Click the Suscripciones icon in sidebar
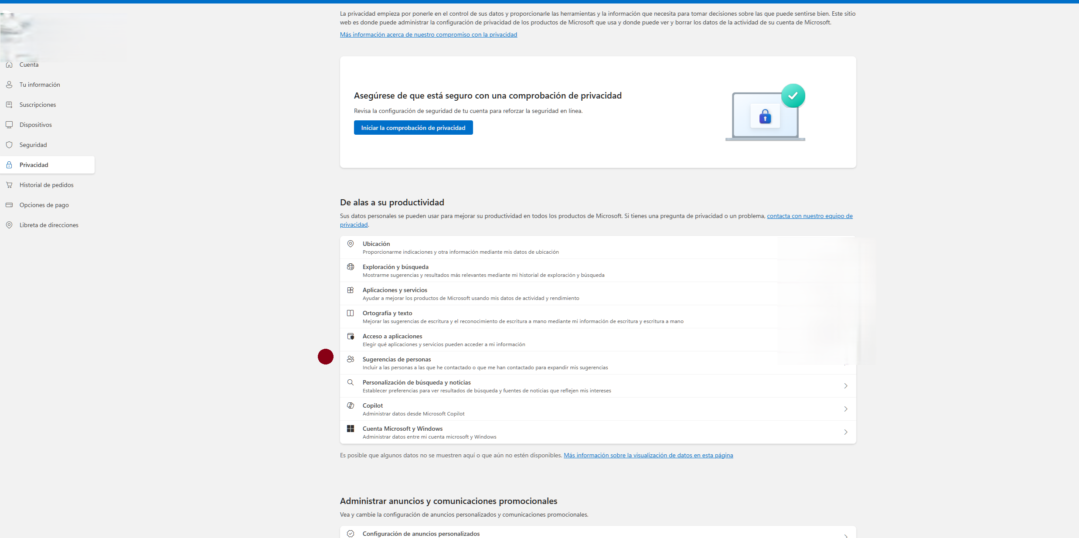Image resolution: width=1079 pixels, height=538 pixels. (9, 105)
